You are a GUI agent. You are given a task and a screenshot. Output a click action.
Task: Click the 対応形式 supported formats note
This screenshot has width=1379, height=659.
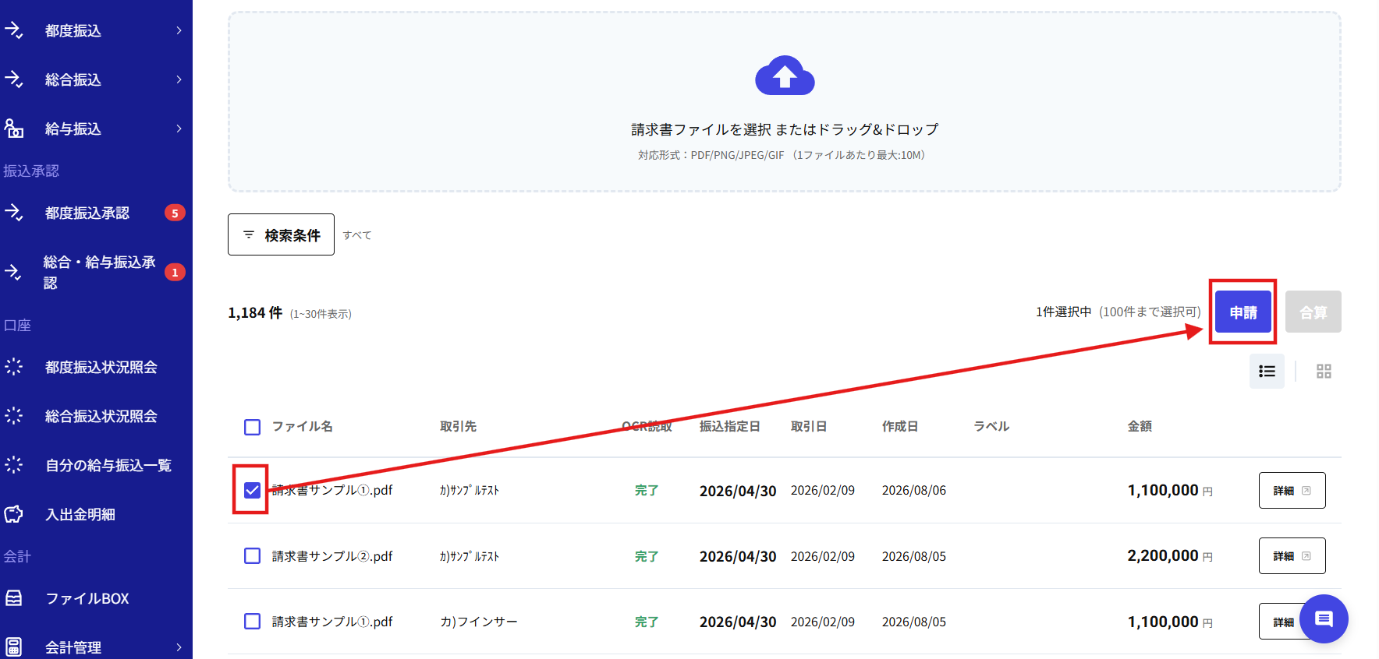coord(782,155)
